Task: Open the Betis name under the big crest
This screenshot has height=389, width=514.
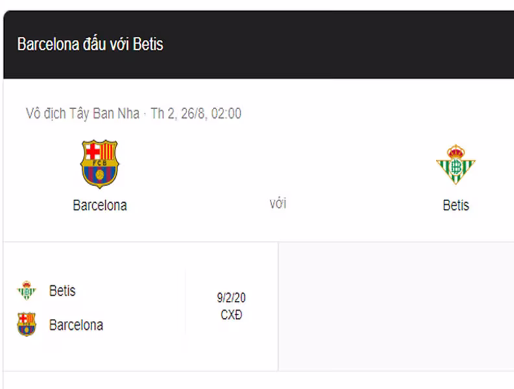Action: pyautogui.click(x=456, y=206)
